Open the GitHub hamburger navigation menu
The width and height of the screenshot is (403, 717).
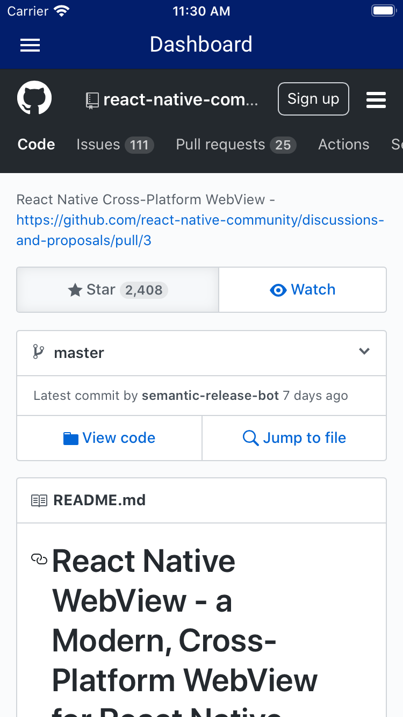click(376, 99)
